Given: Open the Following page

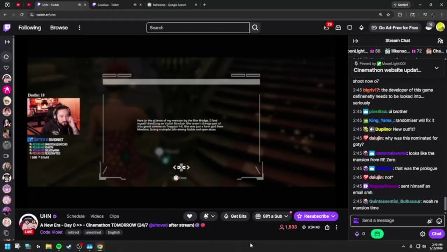Looking at the screenshot, I should click(x=30, y=28).
